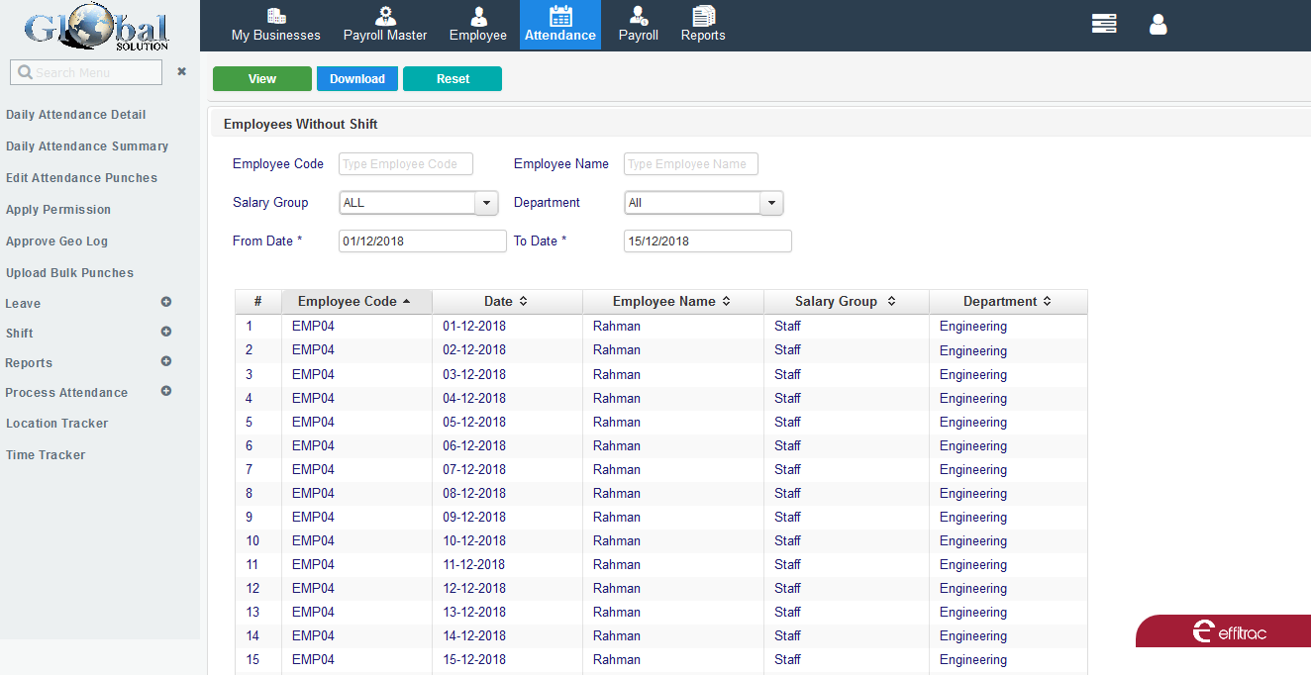Expand the Leave sidebar section
1311x675 pixels.
[166, 303]
